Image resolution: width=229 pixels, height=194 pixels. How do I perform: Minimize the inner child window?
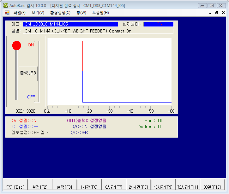point(210,13)
